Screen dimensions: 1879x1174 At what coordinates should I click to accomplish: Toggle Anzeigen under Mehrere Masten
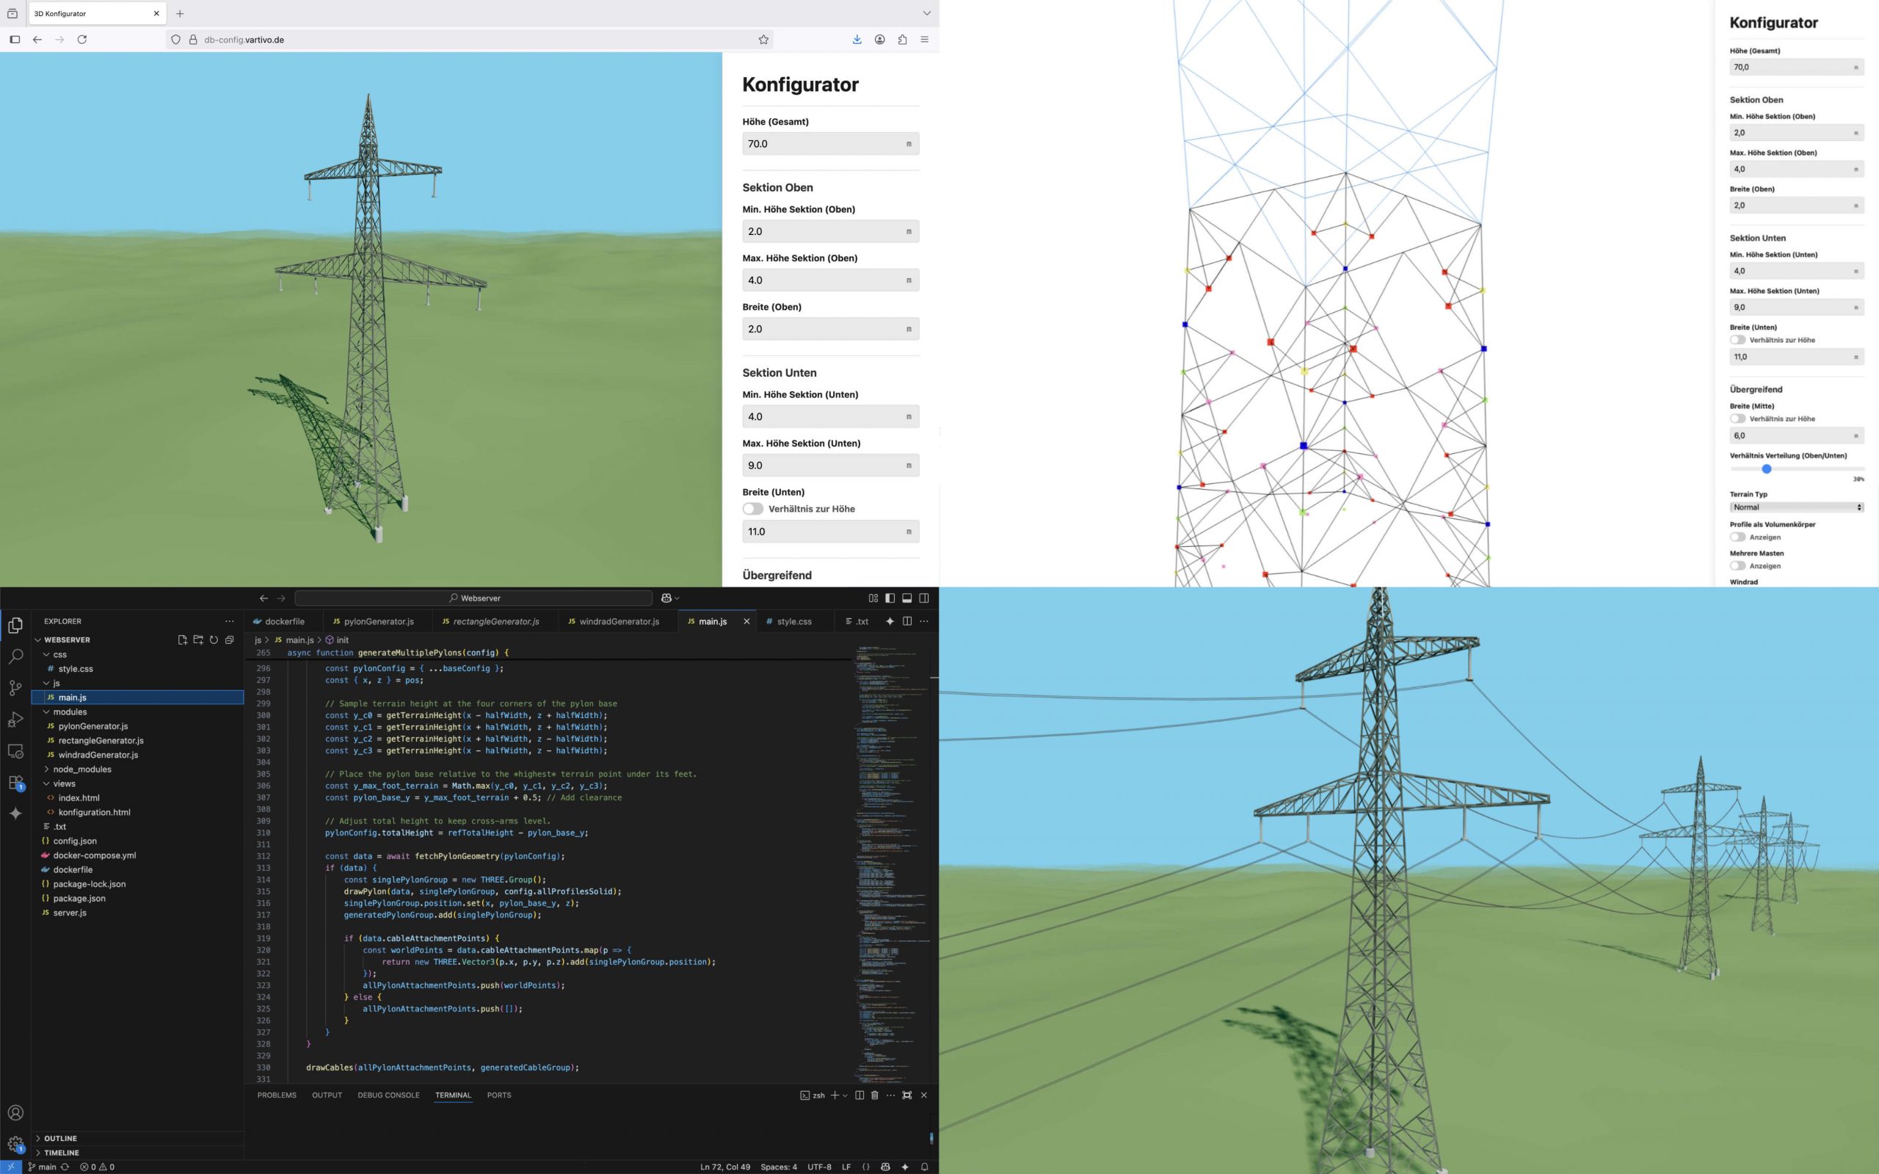pos(1738,566)
